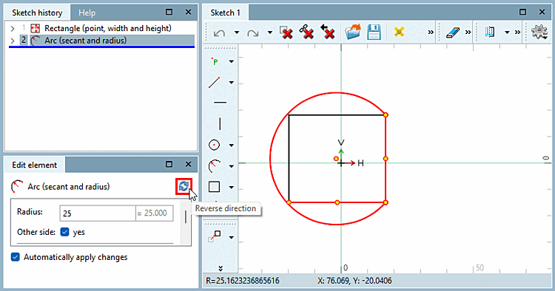Expand overflow chevron next to eraser
555x291 pixels.
click(468, 32)
